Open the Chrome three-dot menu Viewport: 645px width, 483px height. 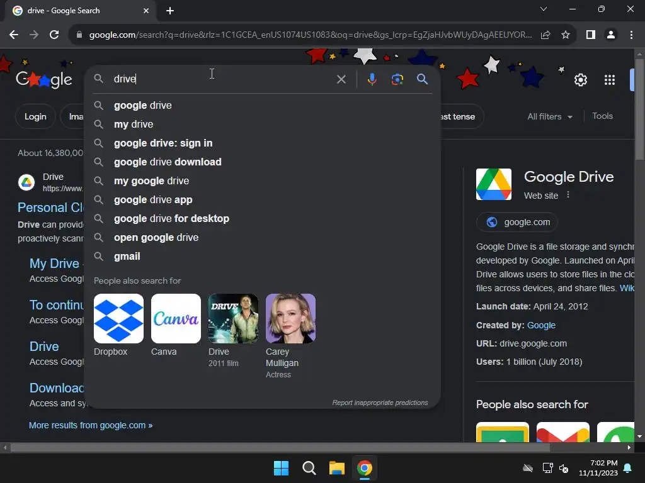point(631,35)
